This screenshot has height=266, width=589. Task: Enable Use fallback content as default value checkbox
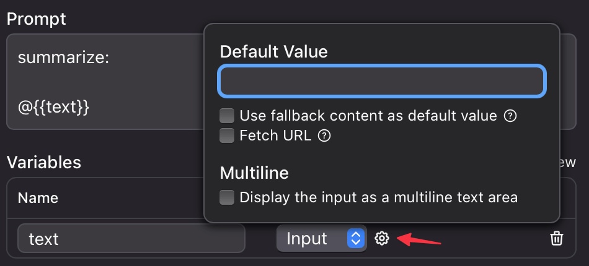(227, 116)
